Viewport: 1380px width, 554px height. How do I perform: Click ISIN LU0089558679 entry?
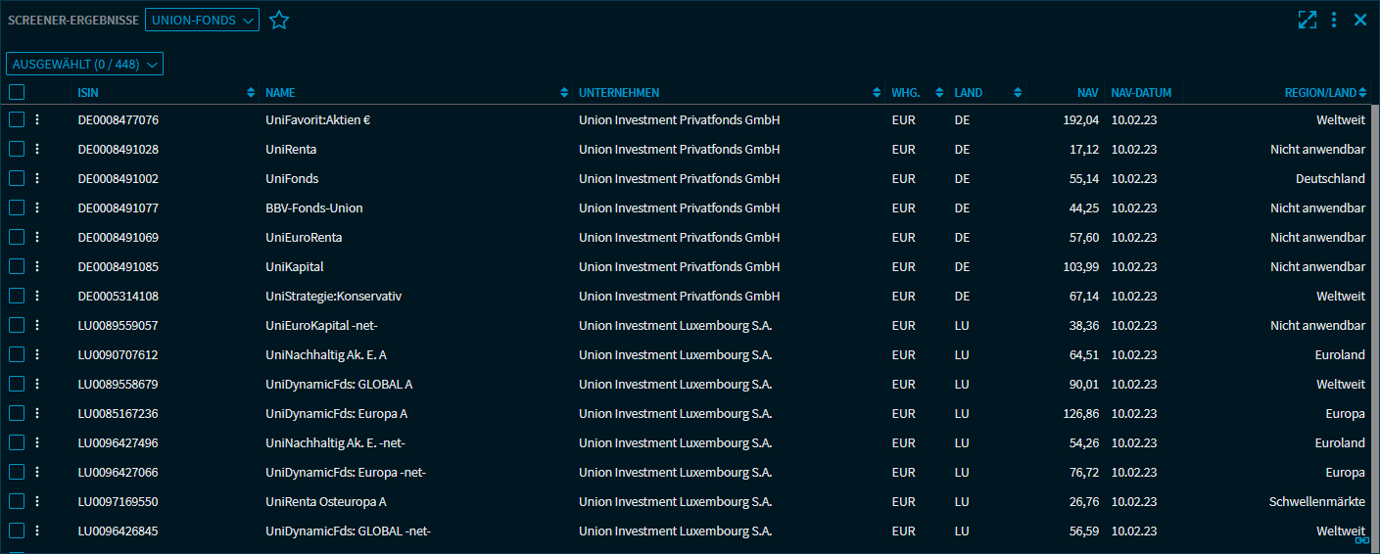click(118, 385)
